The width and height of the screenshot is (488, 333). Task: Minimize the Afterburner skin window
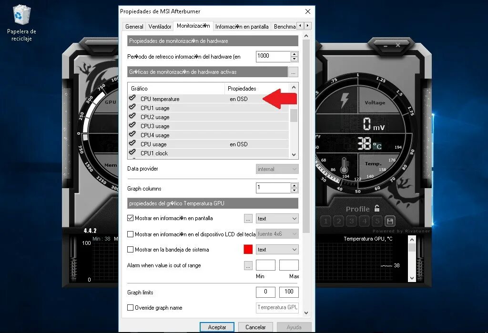pyautogui.click(x=385, y=46)
